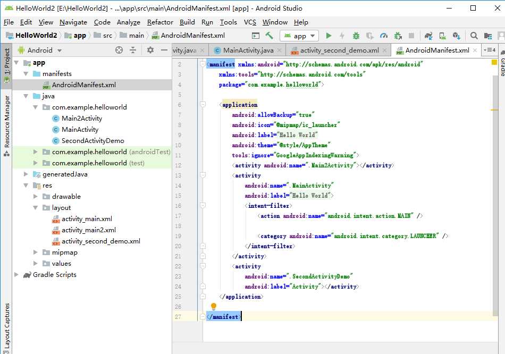Toggle the 1: Project tool window
Screen dimensions: 505x354
point(6,65)
